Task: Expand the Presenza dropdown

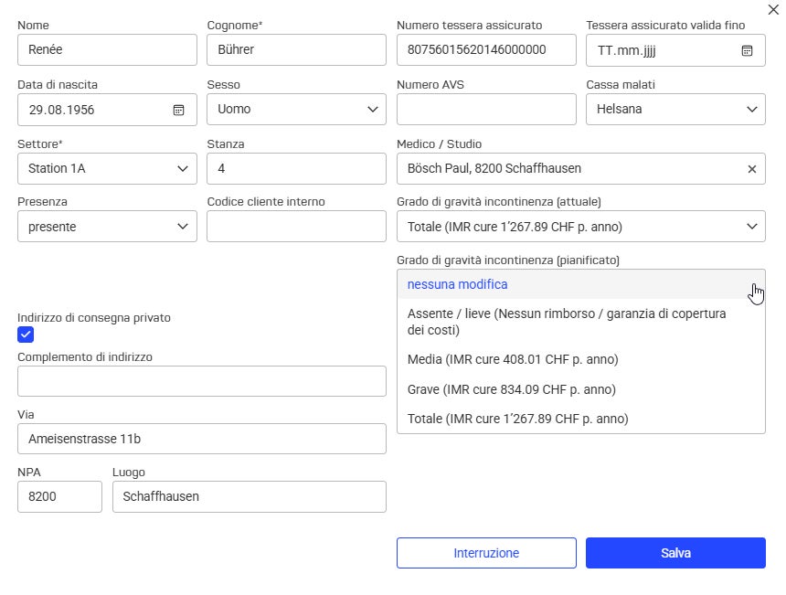Action: 107,227
